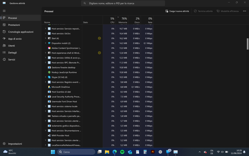Click the magnifier icon in the search bar
249x156 pixels.
pos(85,3)
